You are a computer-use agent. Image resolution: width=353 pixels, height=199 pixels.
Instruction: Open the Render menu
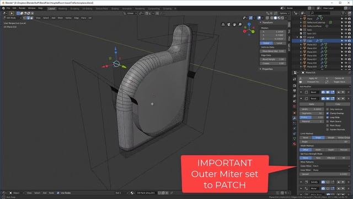tap(22, 8)
